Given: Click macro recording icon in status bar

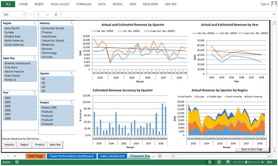Looking at the screenshot, I should 17,162.
